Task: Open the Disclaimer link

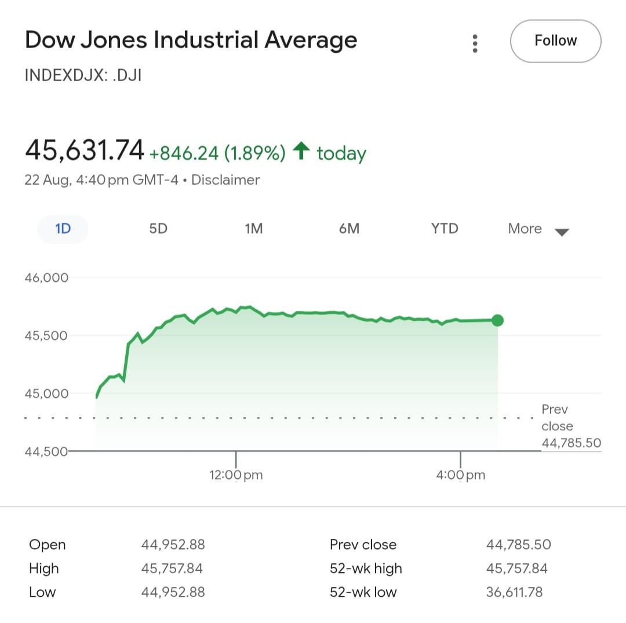Action: [225, 180]
